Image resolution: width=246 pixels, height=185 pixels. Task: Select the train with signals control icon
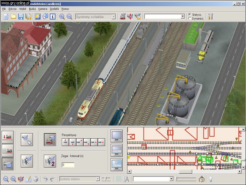(x=8, y=151)
